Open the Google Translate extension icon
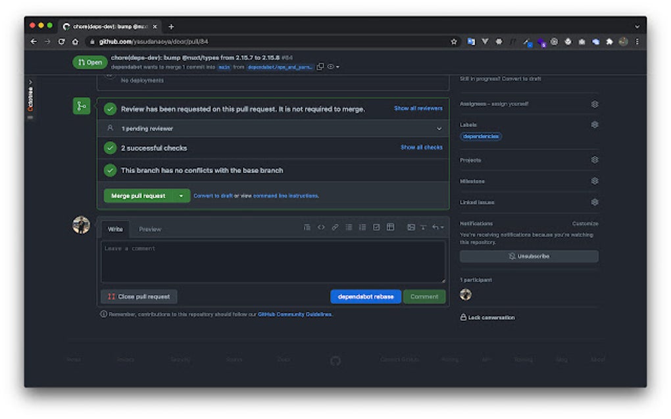The image size is (671, 419). tap(471, 41)
